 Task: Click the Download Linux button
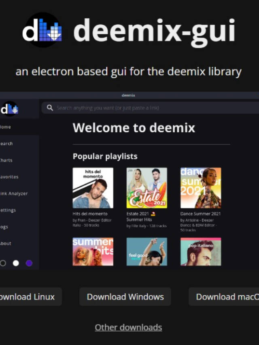(31, 297)
